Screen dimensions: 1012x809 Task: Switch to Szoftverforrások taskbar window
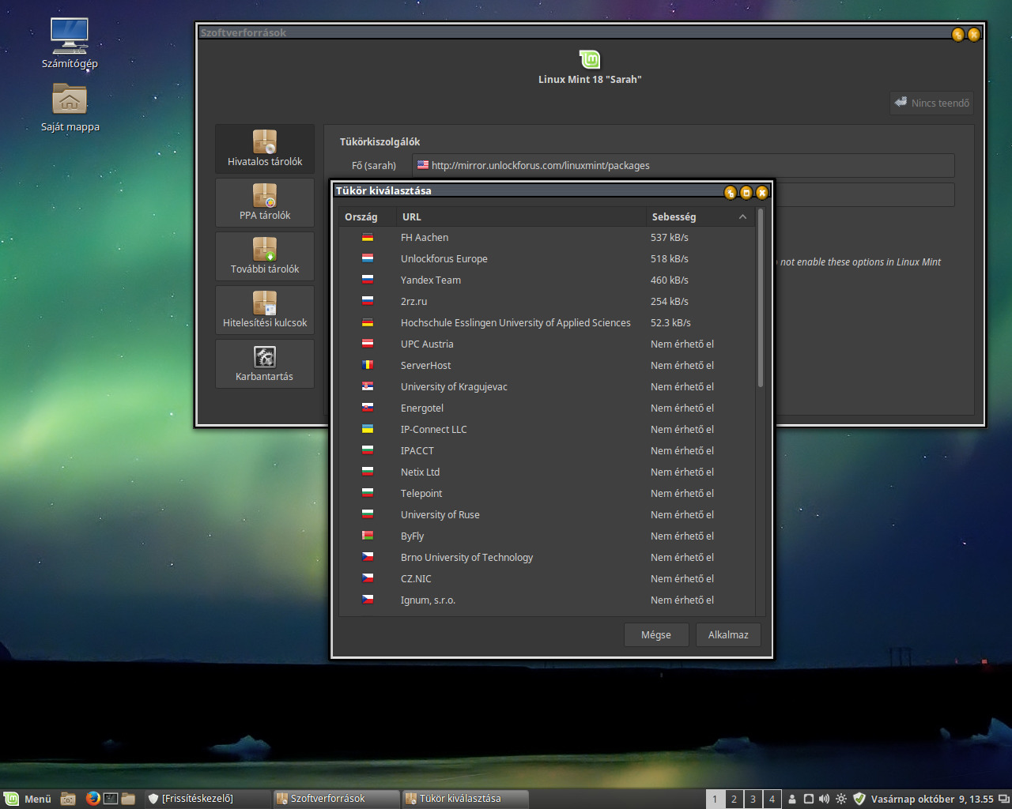click(x=336, y=799)
